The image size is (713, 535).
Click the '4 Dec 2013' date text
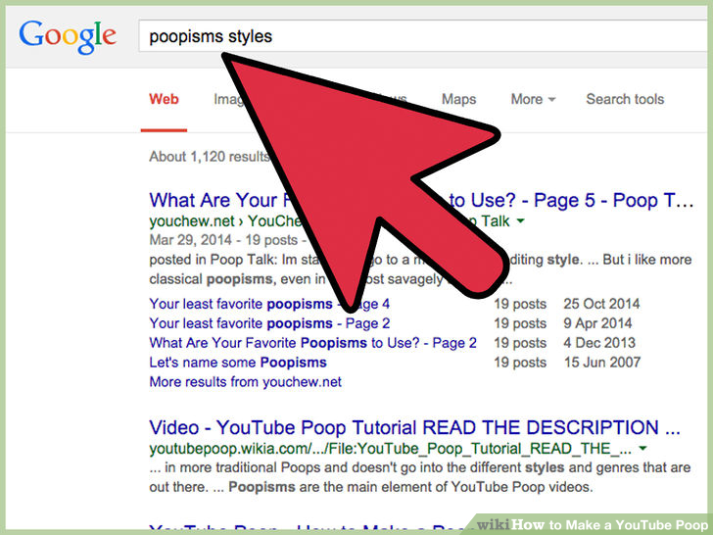pos(599,343)
